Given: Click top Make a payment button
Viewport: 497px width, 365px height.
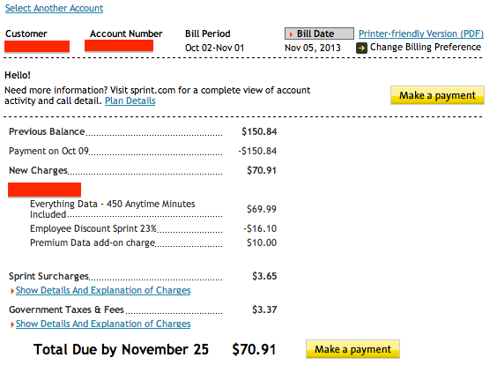Looking at the screenshot, I should click(437, 95).
